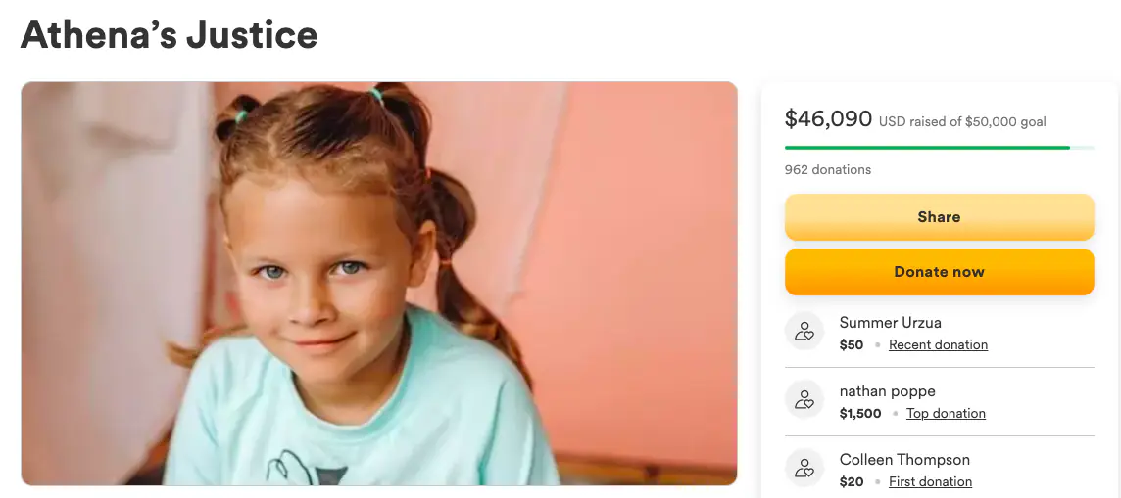Image resolution: width=1121 pixels, height=498 pixels.
Task: Open the Recent donation link
Action: [x=938, y=345]
